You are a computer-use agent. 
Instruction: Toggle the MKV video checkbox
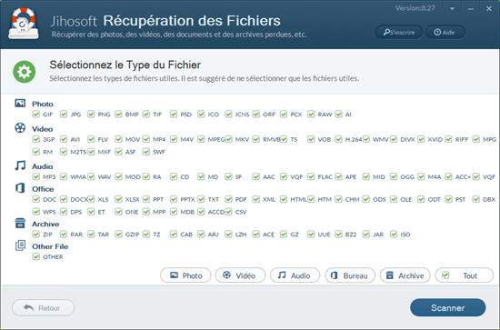(x=228, y=139)
